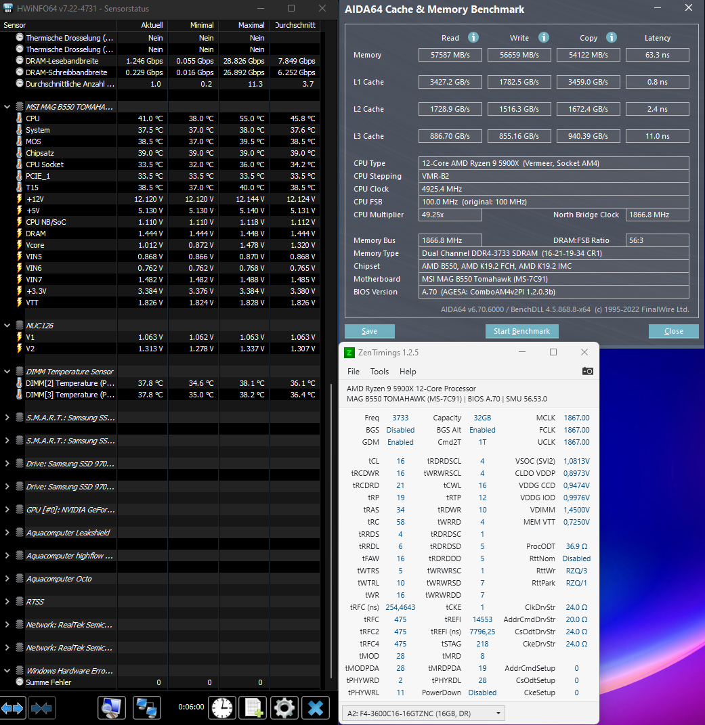Click the Start Benchmark button

(x=522, y=331)
